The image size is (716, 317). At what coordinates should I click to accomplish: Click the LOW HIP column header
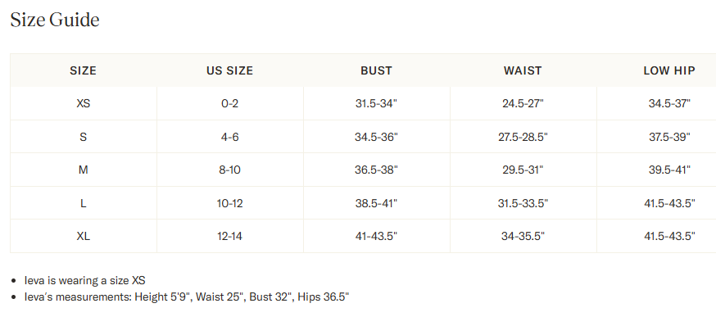pyautogui.click(x=669, y=70)
